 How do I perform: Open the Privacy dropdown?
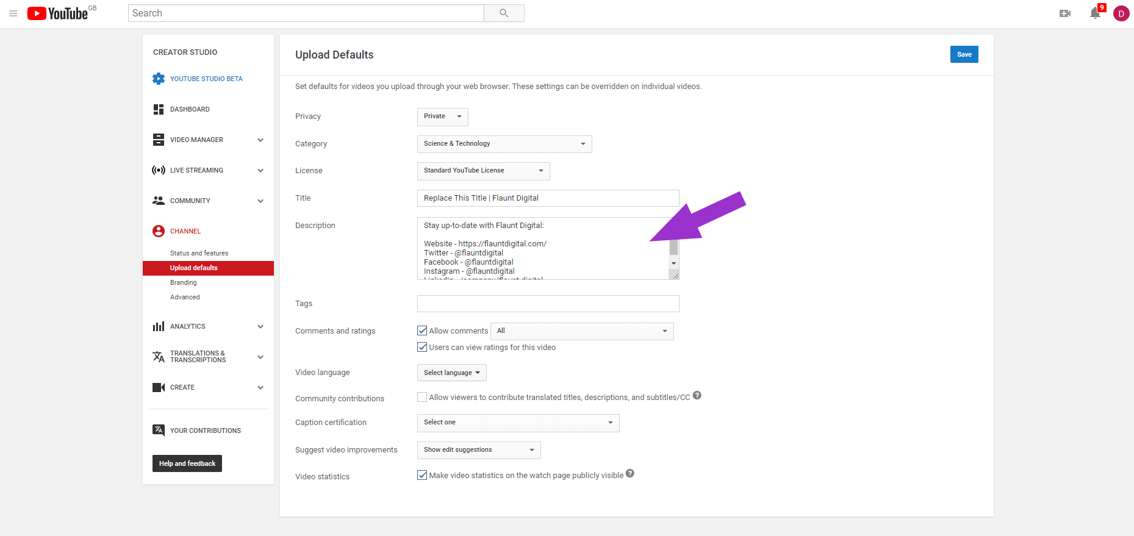(443, 116)
